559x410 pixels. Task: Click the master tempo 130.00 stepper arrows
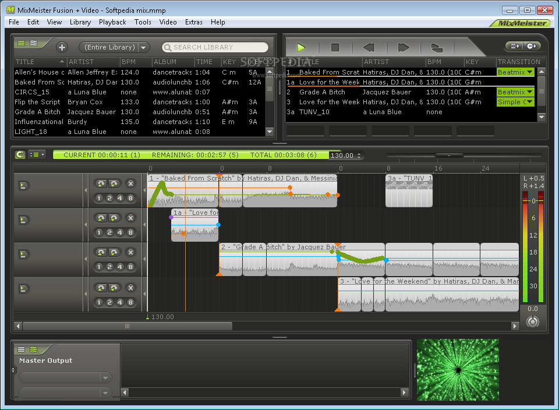(x=359, y=155)
